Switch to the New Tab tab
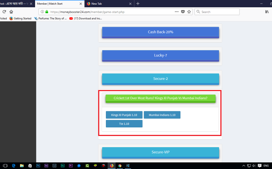Image resolution: width=272 pixels, height=169 pixels. [x=106, y=4]
